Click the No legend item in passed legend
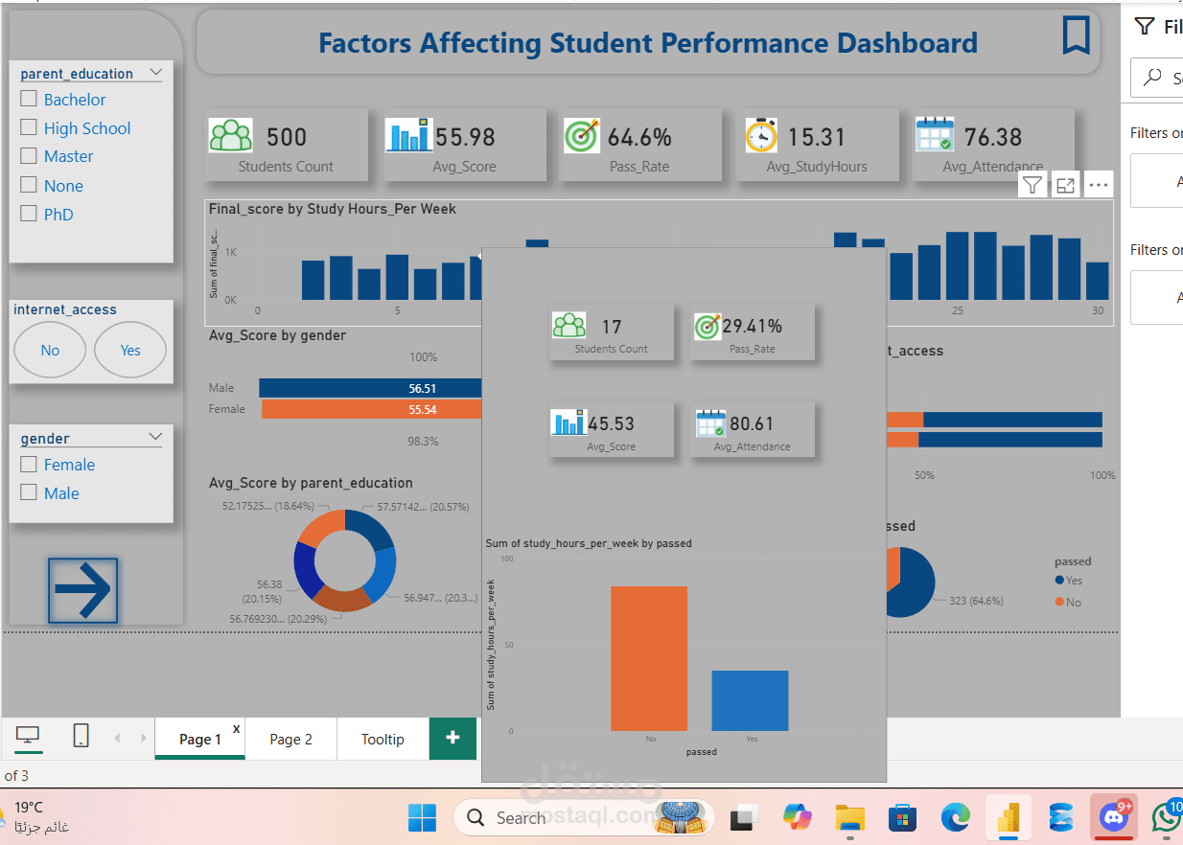 (1068, 603)
